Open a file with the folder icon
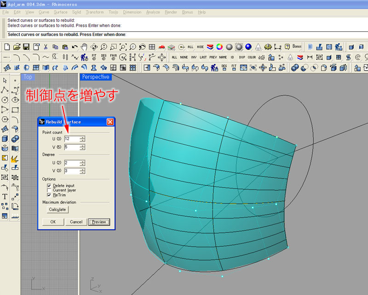 17,47
